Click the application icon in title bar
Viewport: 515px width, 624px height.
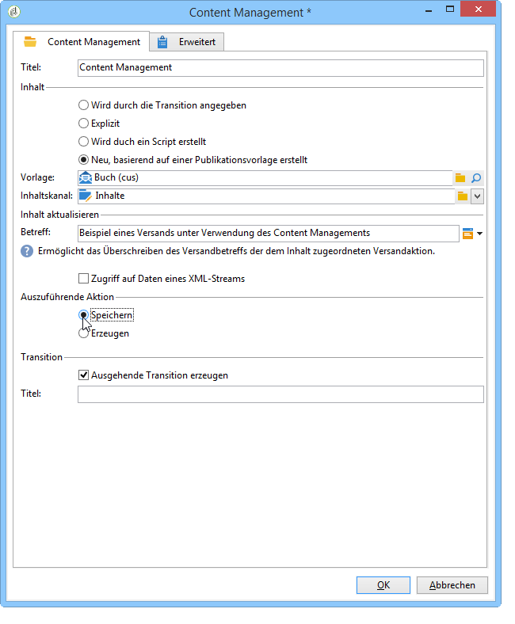click(x=14, y=12)
